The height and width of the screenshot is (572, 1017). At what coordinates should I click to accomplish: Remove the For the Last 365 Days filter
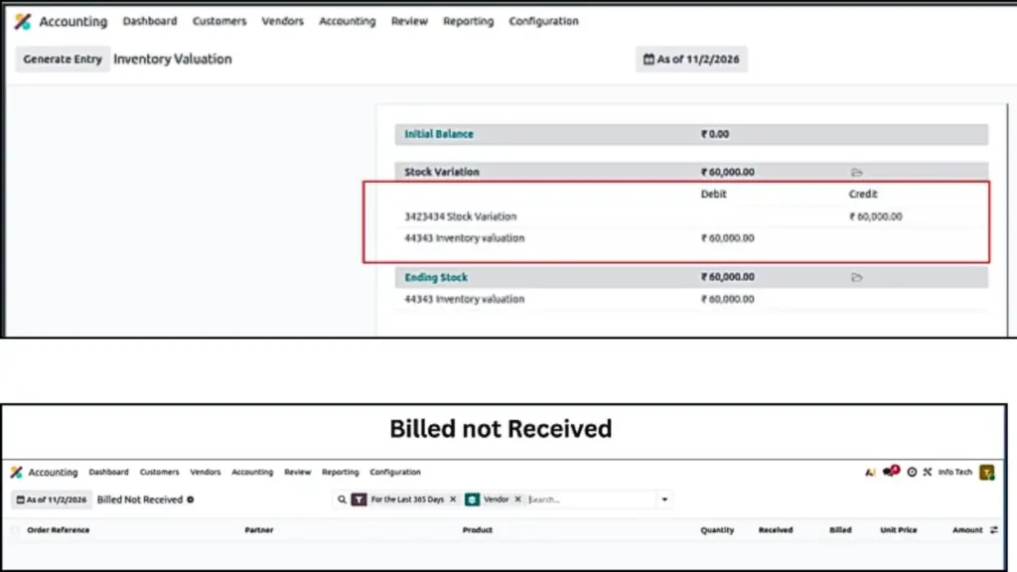[453, 500]
